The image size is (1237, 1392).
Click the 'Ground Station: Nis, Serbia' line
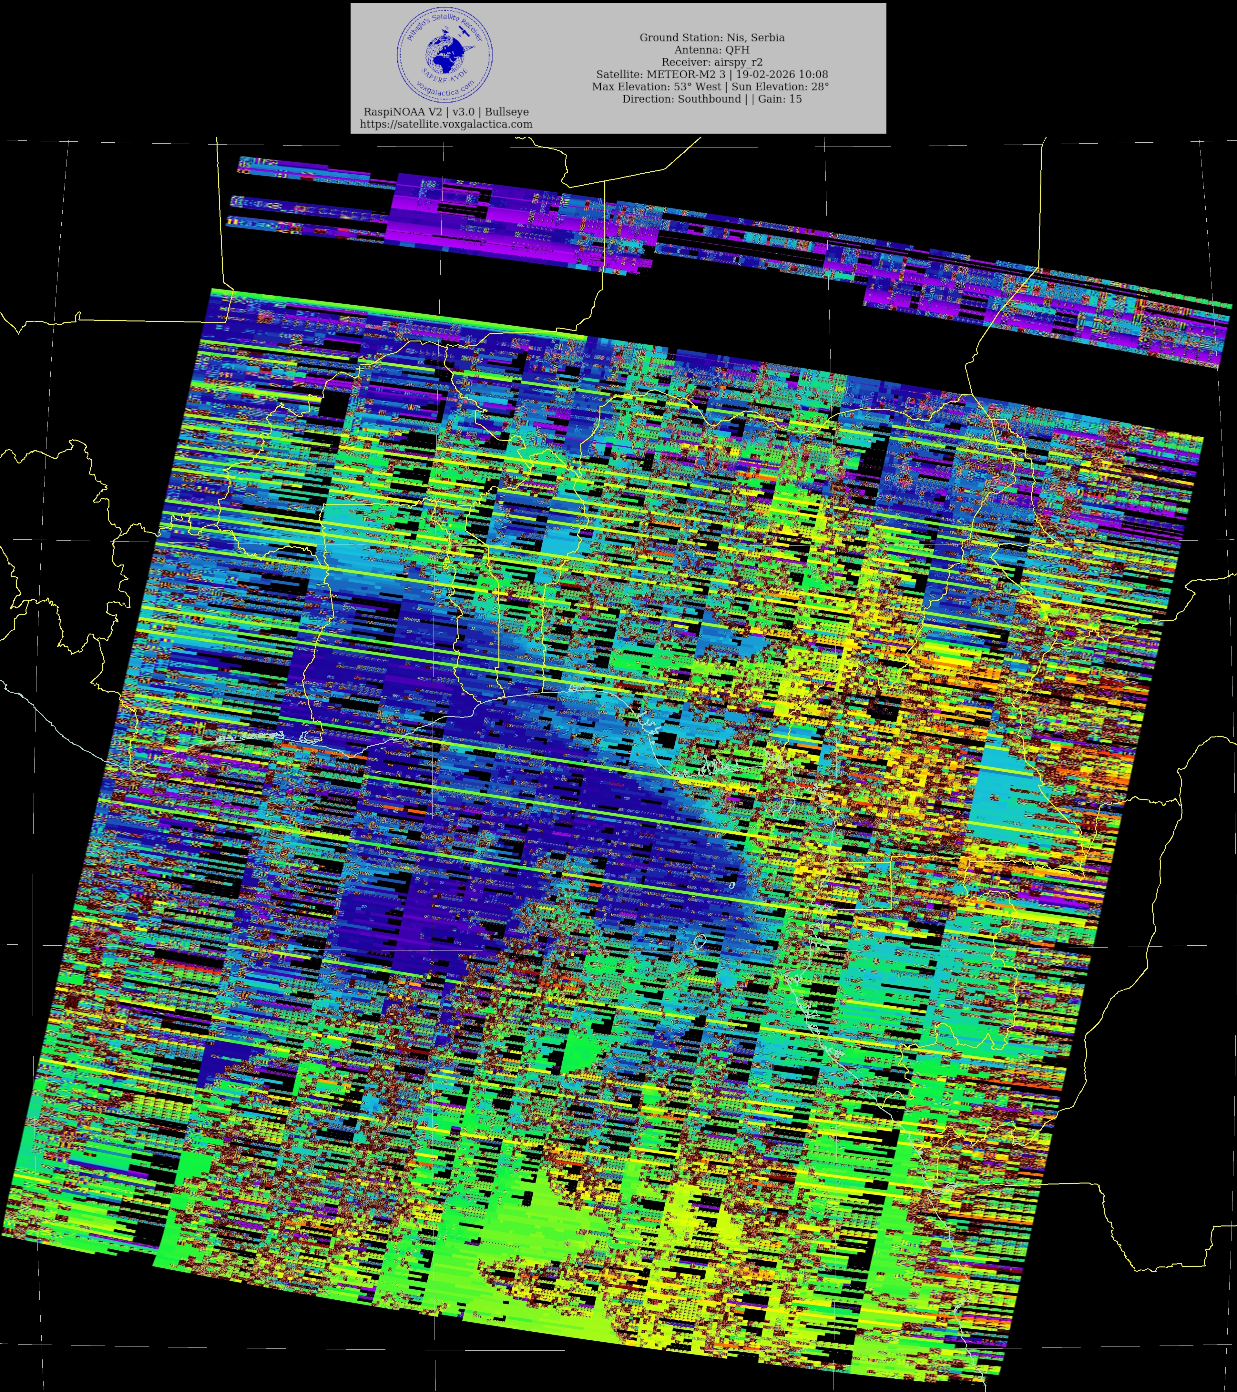click(712, 37)
